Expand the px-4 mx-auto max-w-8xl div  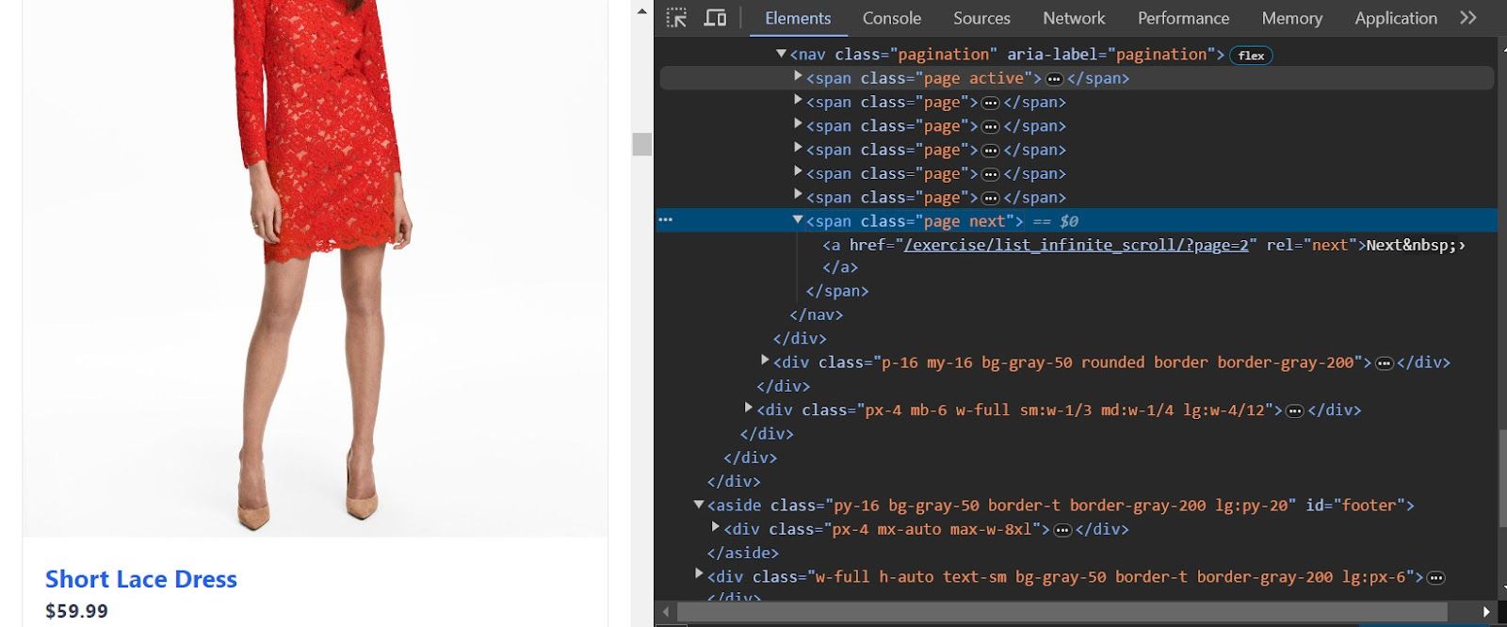(x=715, y=527)
